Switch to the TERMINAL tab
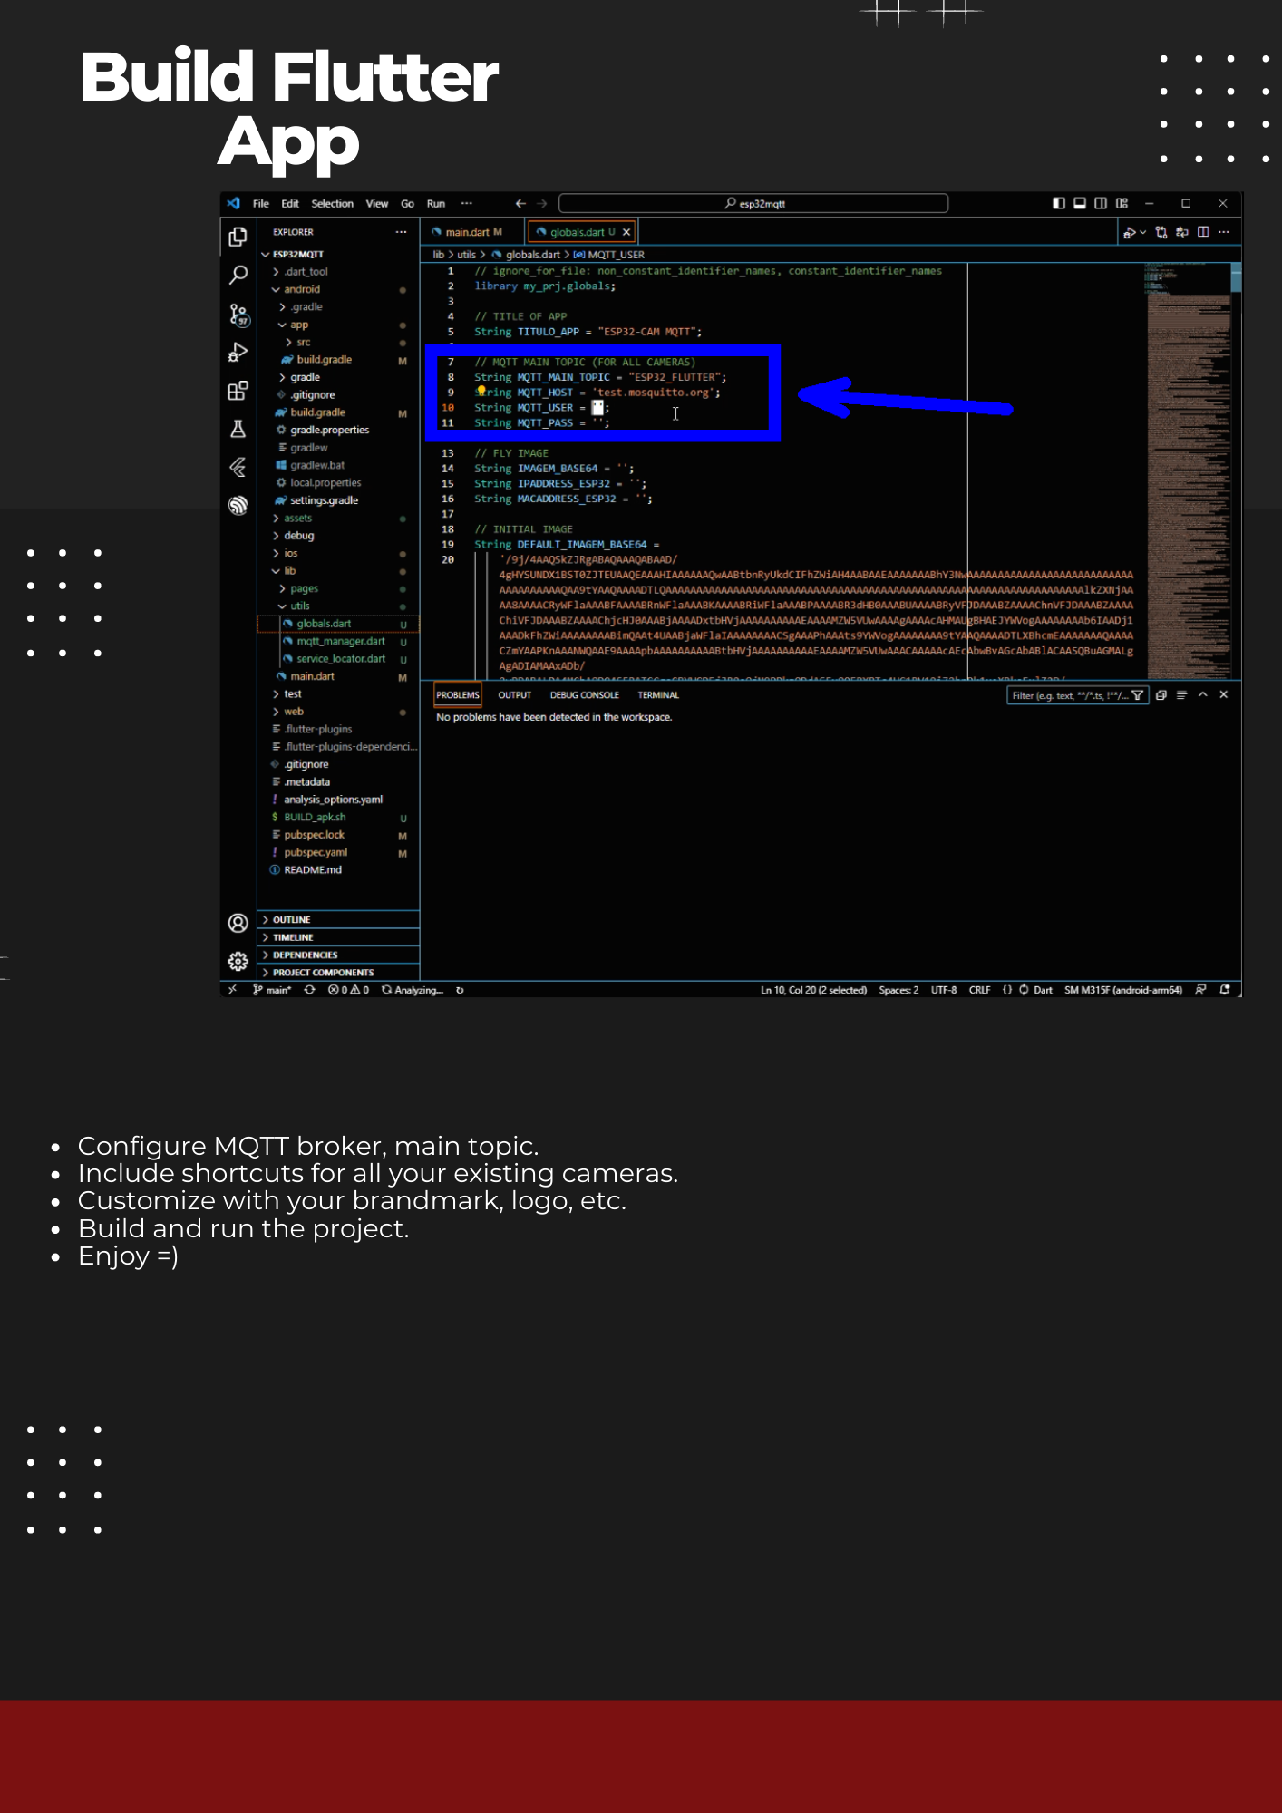This screenshot has height=1813, width=1282. [x=658, y=695]
